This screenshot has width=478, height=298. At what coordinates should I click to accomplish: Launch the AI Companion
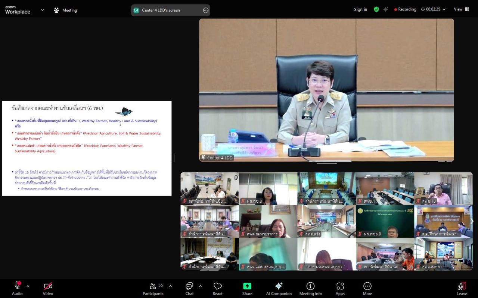tap(279, 289)
